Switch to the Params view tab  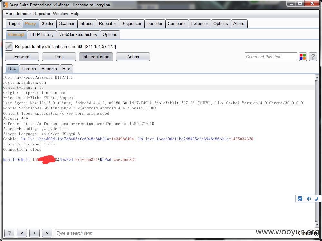click(29, 69)
